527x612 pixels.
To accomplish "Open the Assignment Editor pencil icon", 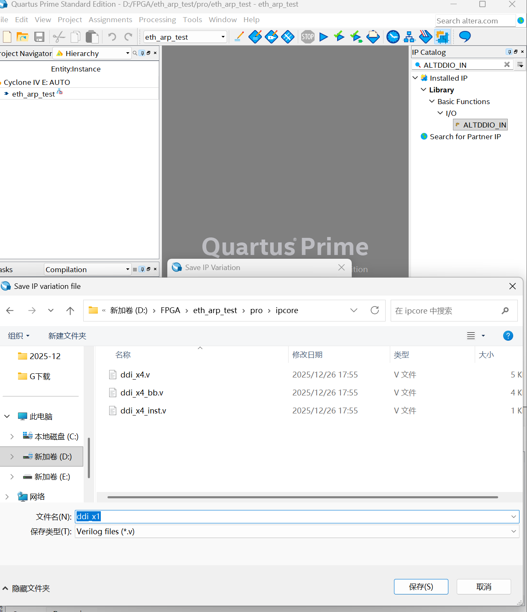I will (x=239, y=37).
